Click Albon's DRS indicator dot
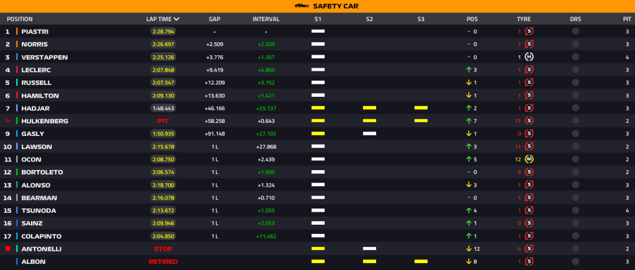This screenshot has width=635, height=270. [x=575, y=262]
